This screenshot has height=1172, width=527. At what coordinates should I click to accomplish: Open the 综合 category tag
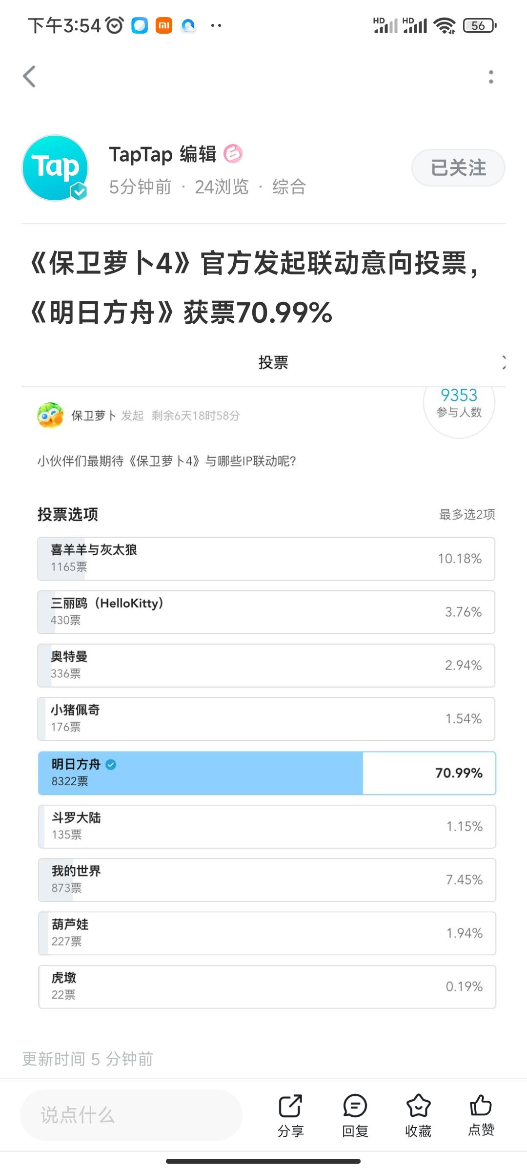coord(289,187)
